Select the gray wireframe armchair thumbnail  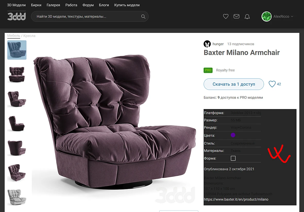pyautogui.click(x=17, y=197)
